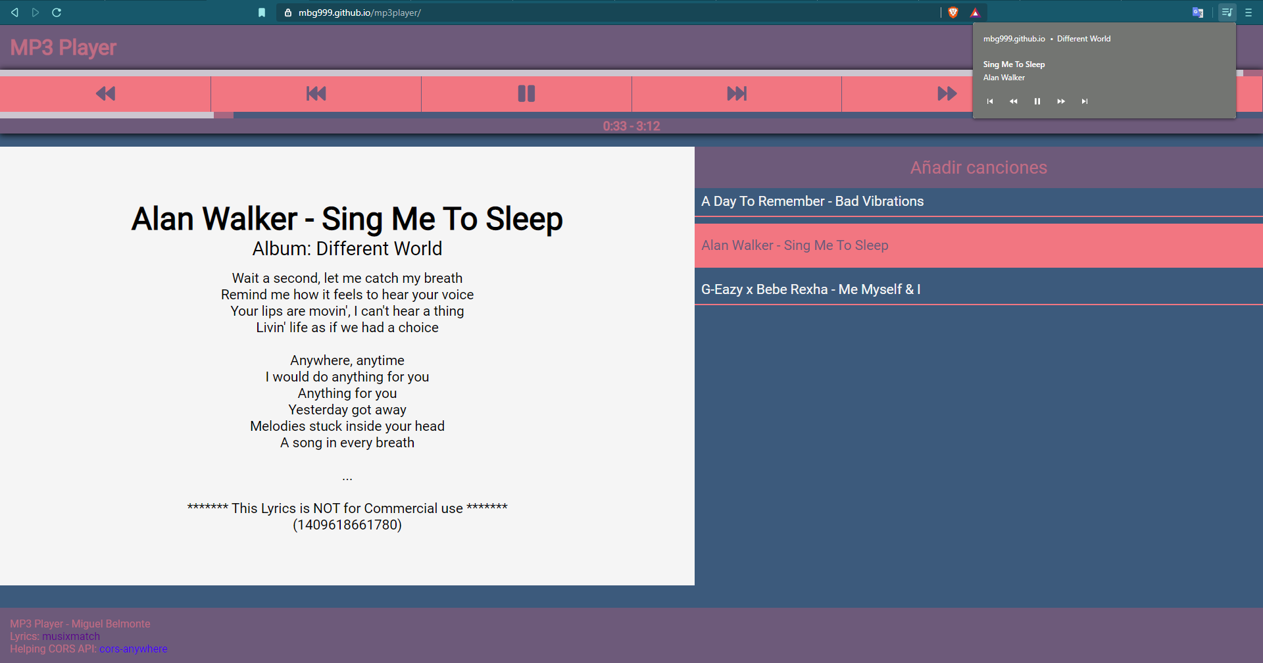This screenshot has width=1263, height=663.
Task: Bookmark this page
Action: (x=262, y=12)
